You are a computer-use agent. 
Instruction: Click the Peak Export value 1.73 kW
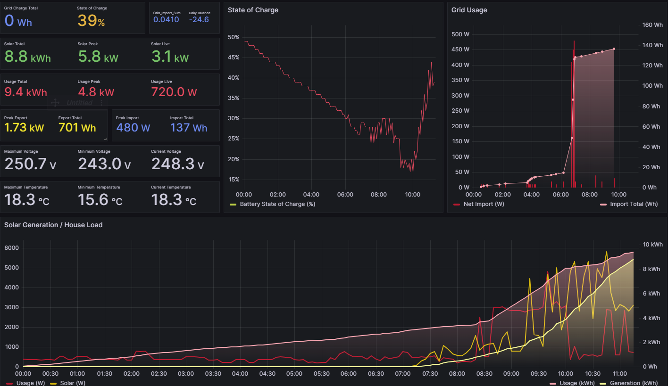(x=24, y=128)
